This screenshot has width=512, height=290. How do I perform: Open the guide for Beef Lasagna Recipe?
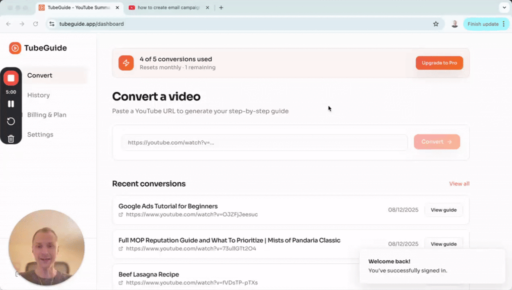(x=443, y=277)
